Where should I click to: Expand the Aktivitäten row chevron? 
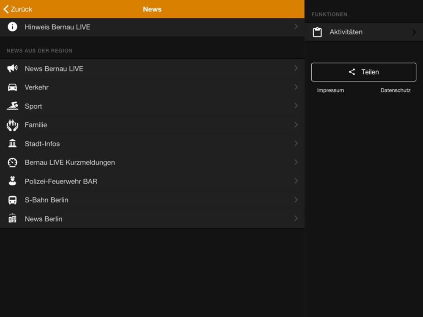point(414,32)
